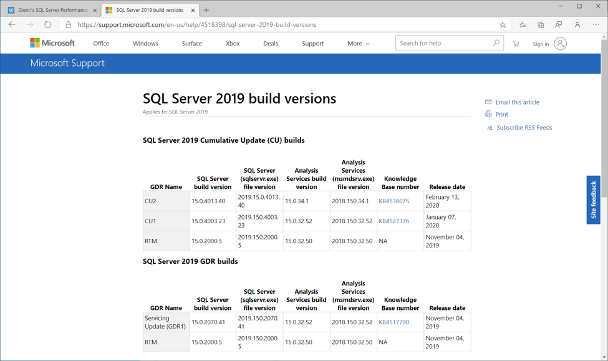Open a new tab with plus button
This screenshot has width=608, height=361.
click(206, 10)
